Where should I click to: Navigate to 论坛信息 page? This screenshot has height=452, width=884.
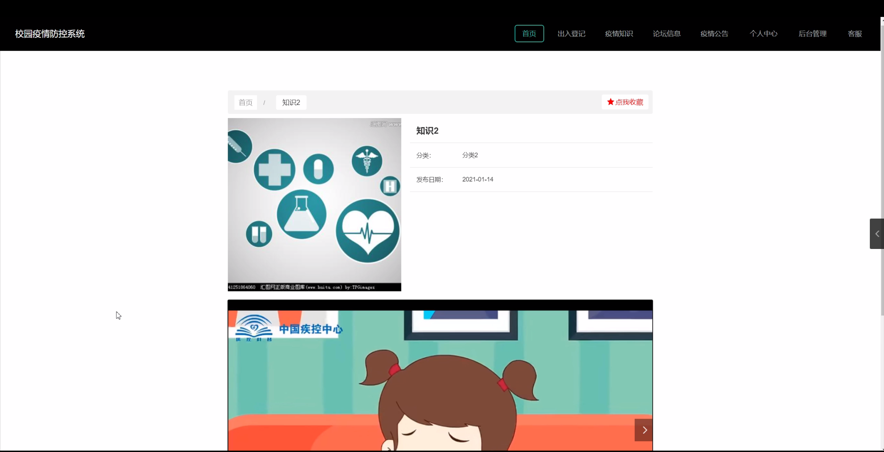click(x=666, y=33)
